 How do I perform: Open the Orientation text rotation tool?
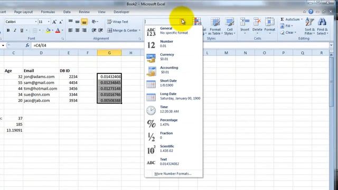click(95, 22)
